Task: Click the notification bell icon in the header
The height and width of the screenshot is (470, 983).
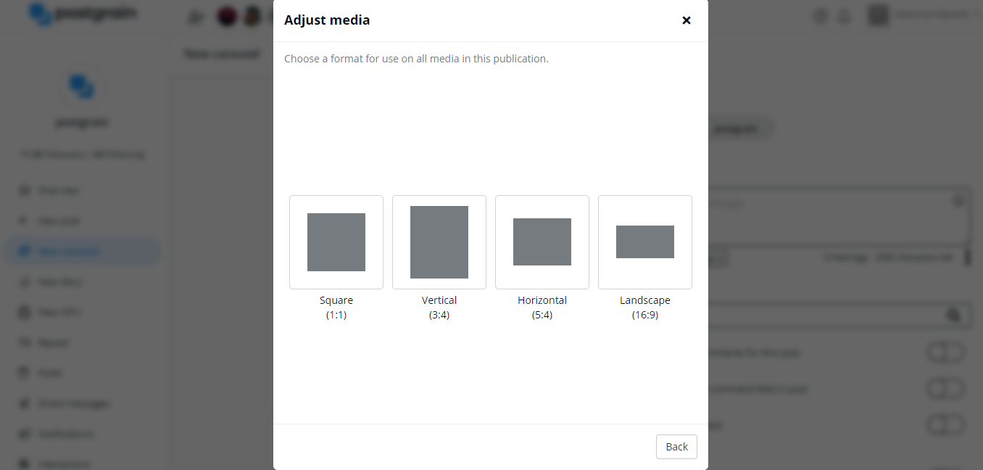Action: point(844,16)
